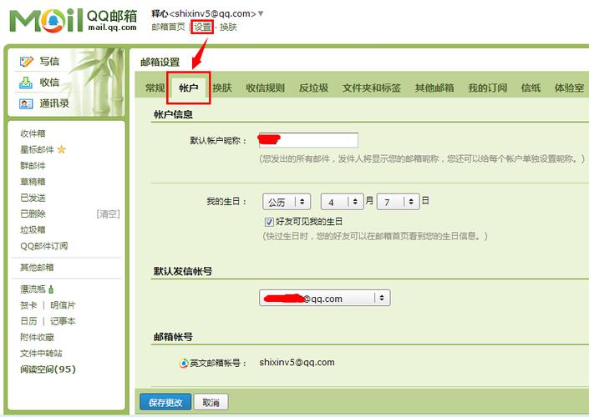
Task: Open the 群邮件 folder
Action: click(33, 166)
